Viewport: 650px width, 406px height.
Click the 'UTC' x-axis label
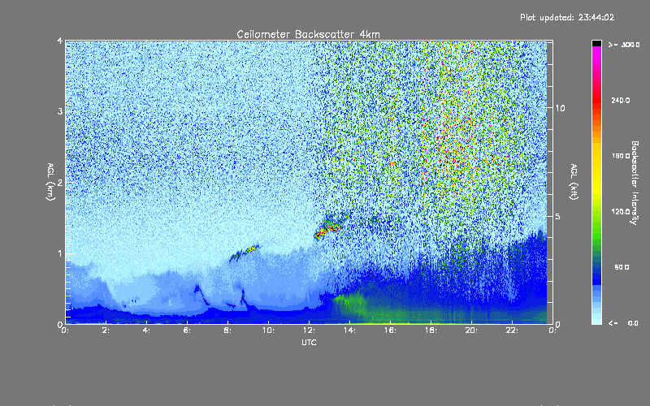[x=309, y=342]
